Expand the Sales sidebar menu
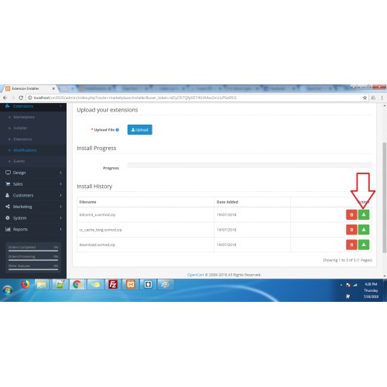The height and width of the screenshot is (387, 387). tap(33, 184)
